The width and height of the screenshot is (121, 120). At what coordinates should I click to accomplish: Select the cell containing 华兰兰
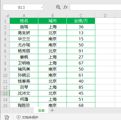coord(24,39)
